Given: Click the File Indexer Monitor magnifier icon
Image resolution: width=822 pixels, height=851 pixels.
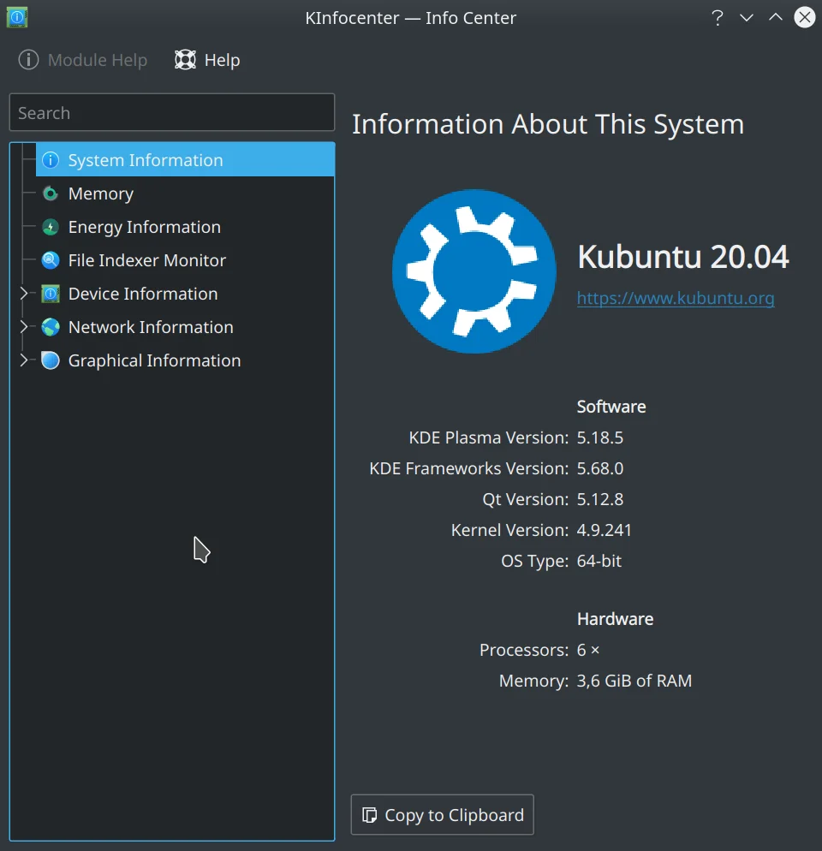Looking at the screenshot, I should coord(51,260).
